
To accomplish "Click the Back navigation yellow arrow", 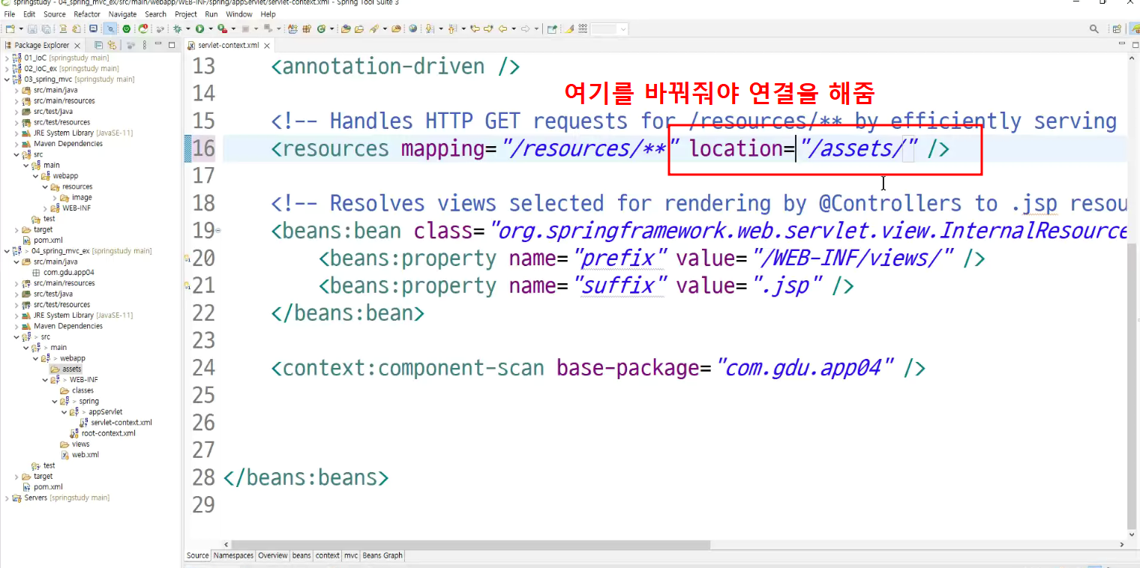I will [502, 28].
